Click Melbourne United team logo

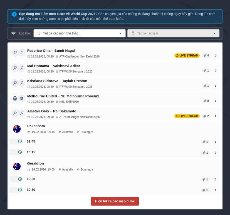(15, 98)
